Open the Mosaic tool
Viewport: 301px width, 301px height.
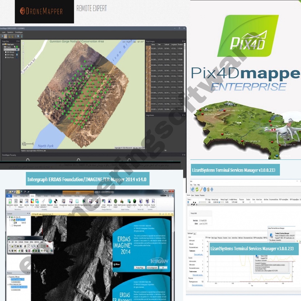[32, 203]
